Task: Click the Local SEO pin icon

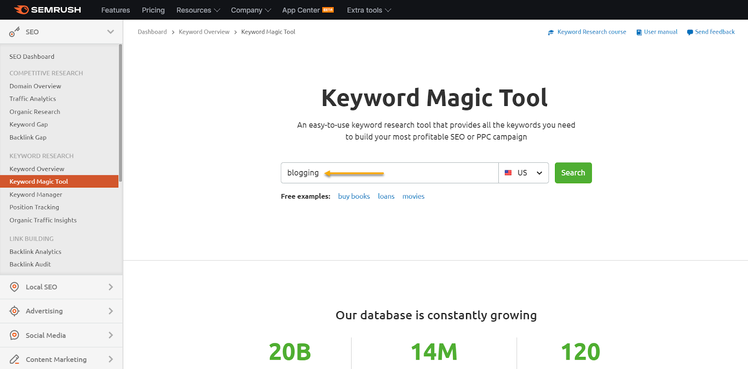Action: click(14, 287)
